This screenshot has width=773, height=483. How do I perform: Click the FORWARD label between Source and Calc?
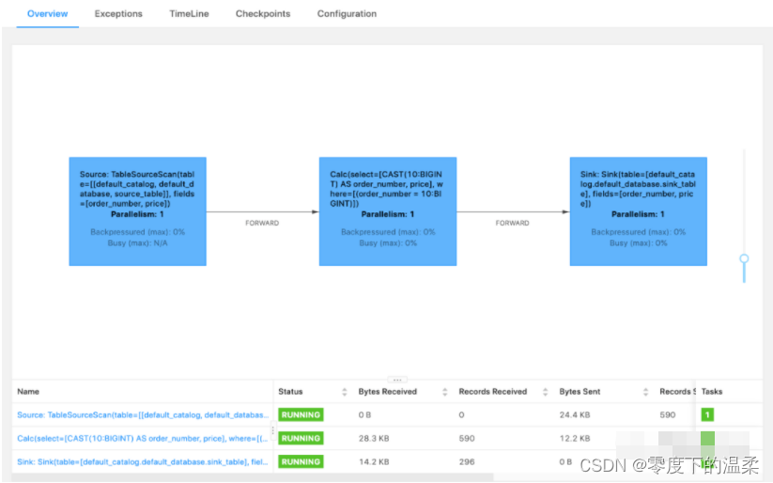pyautogui.click(x=262, y=223)
